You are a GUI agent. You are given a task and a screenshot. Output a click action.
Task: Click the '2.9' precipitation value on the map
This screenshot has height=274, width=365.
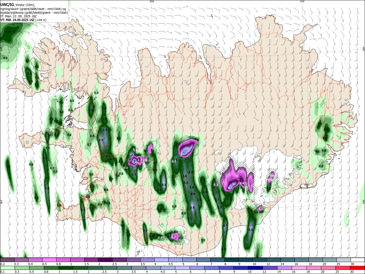[x=191, y=172]
